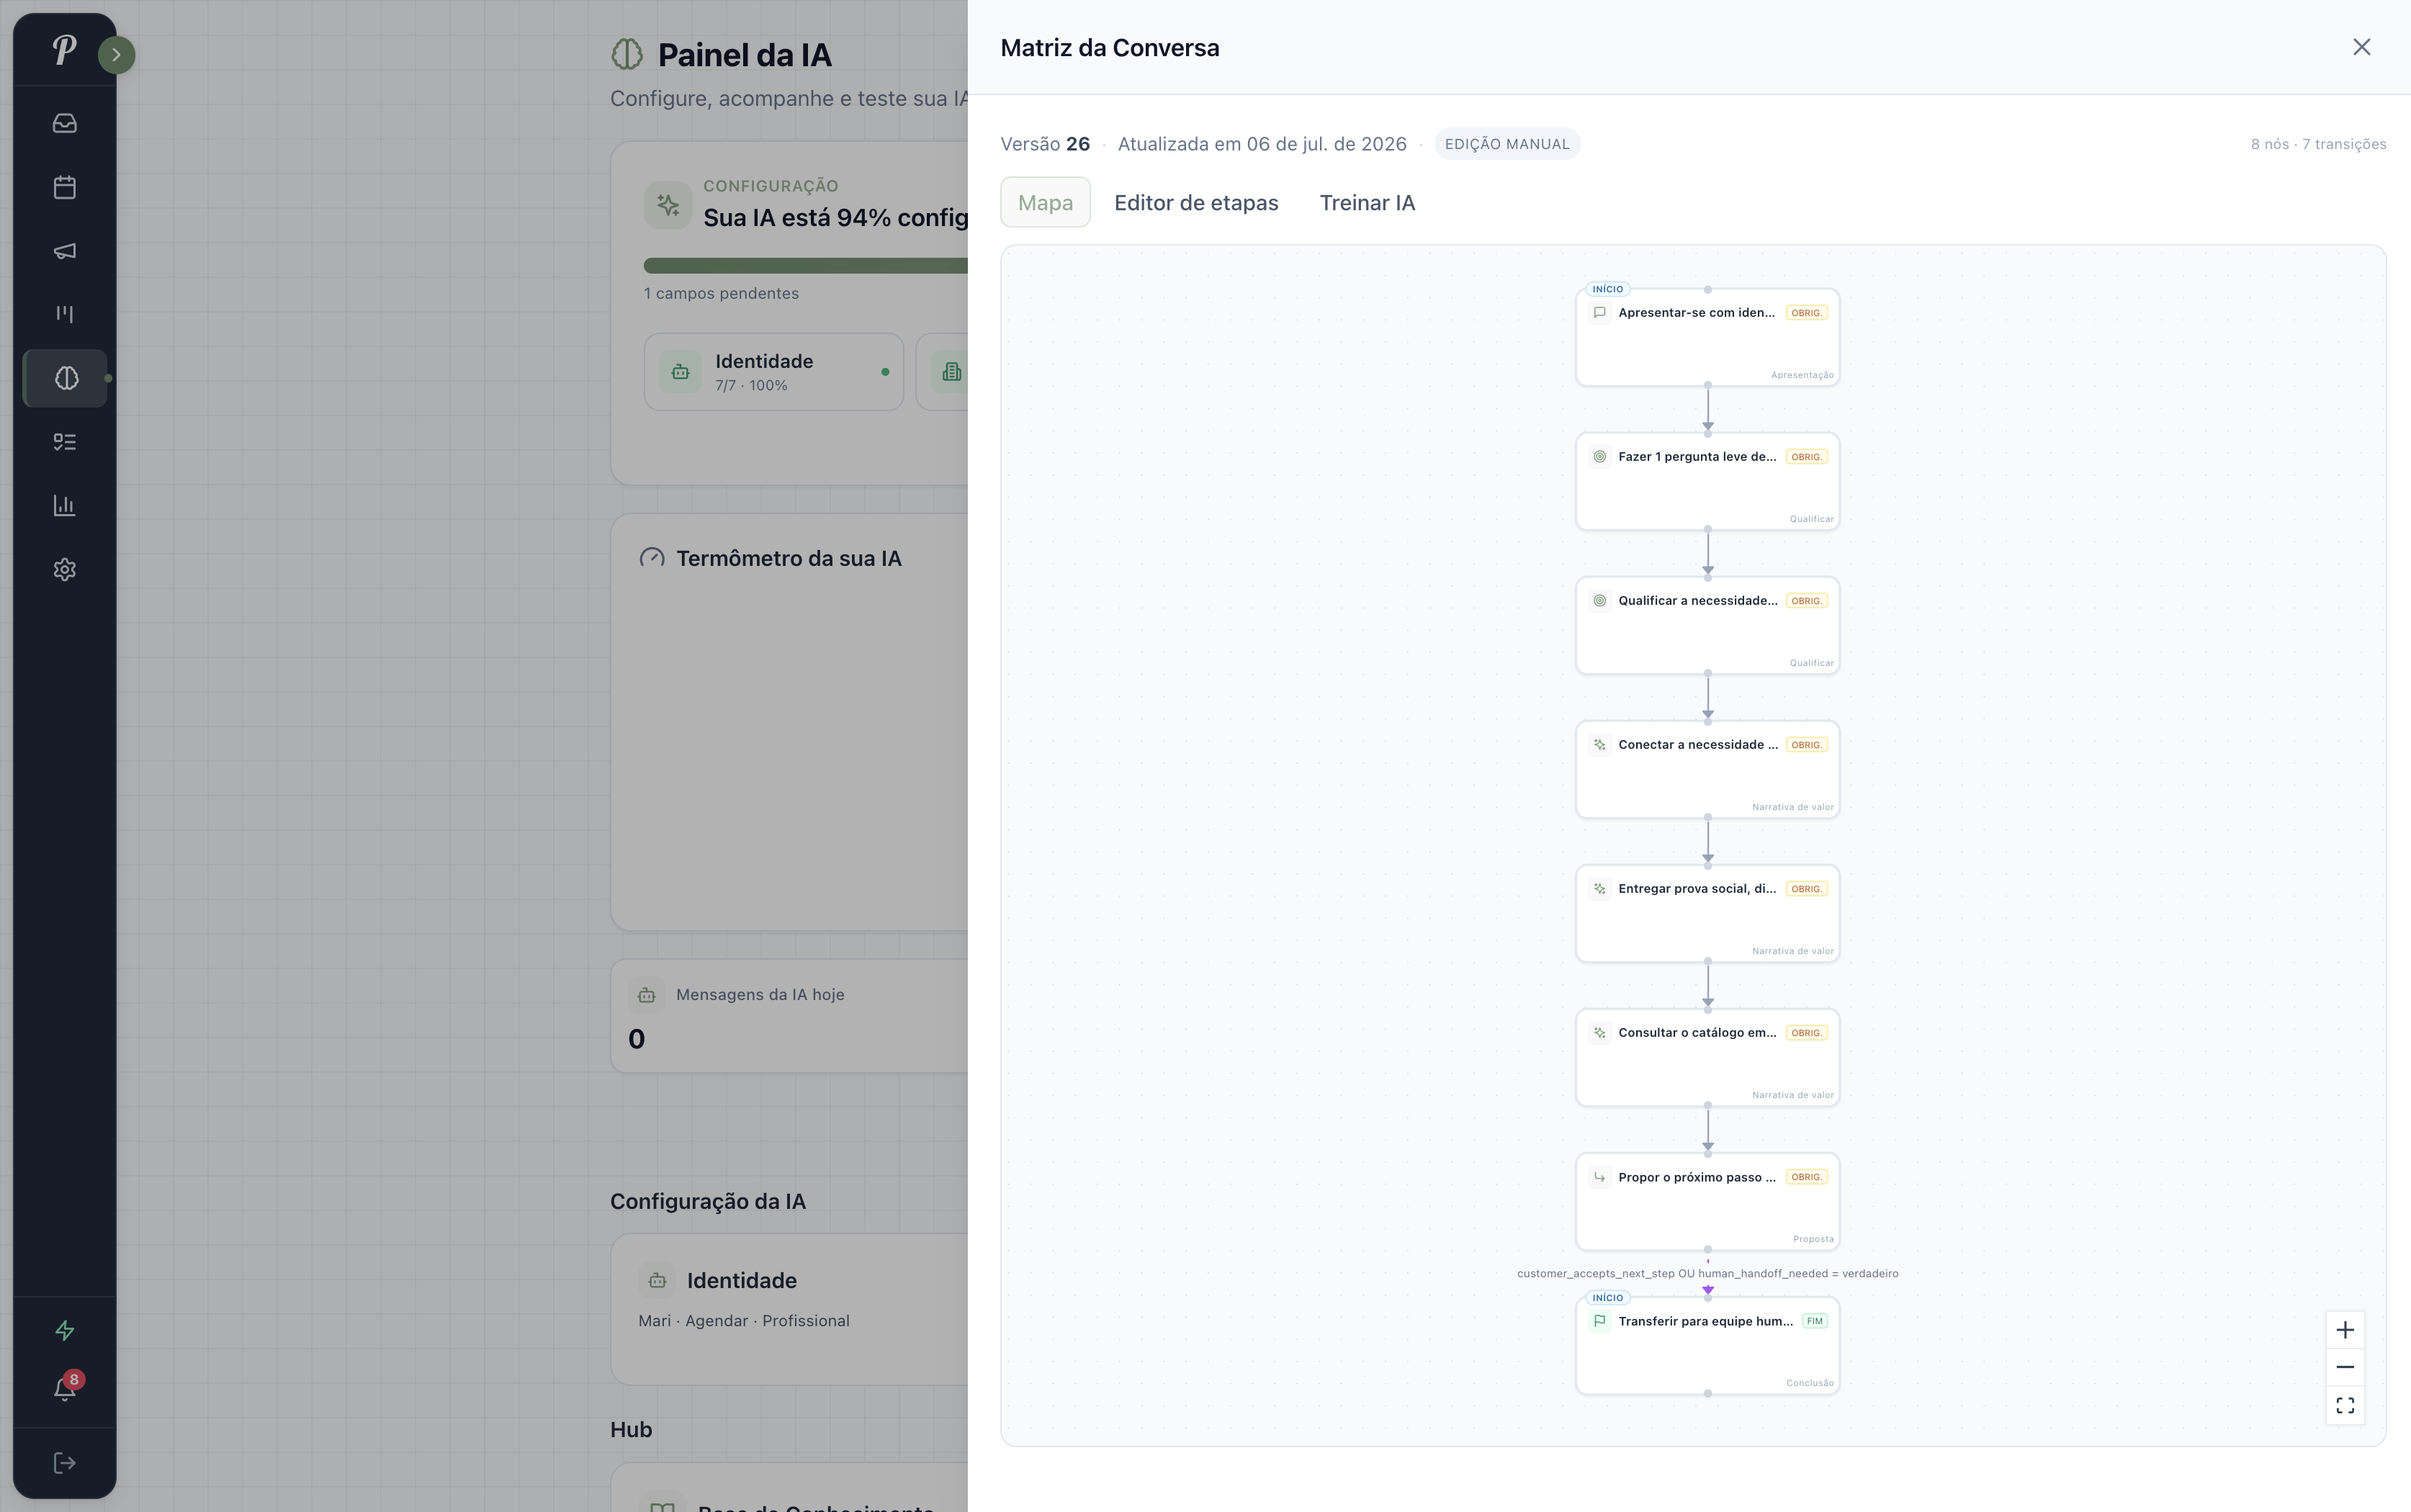
Task: Click the robot icon on the Identidade 7/7 card
Action: click(680, 372)
